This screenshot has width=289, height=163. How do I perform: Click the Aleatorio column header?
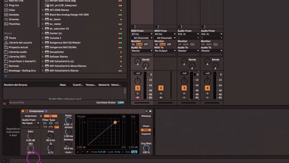[x=103, y=85]
